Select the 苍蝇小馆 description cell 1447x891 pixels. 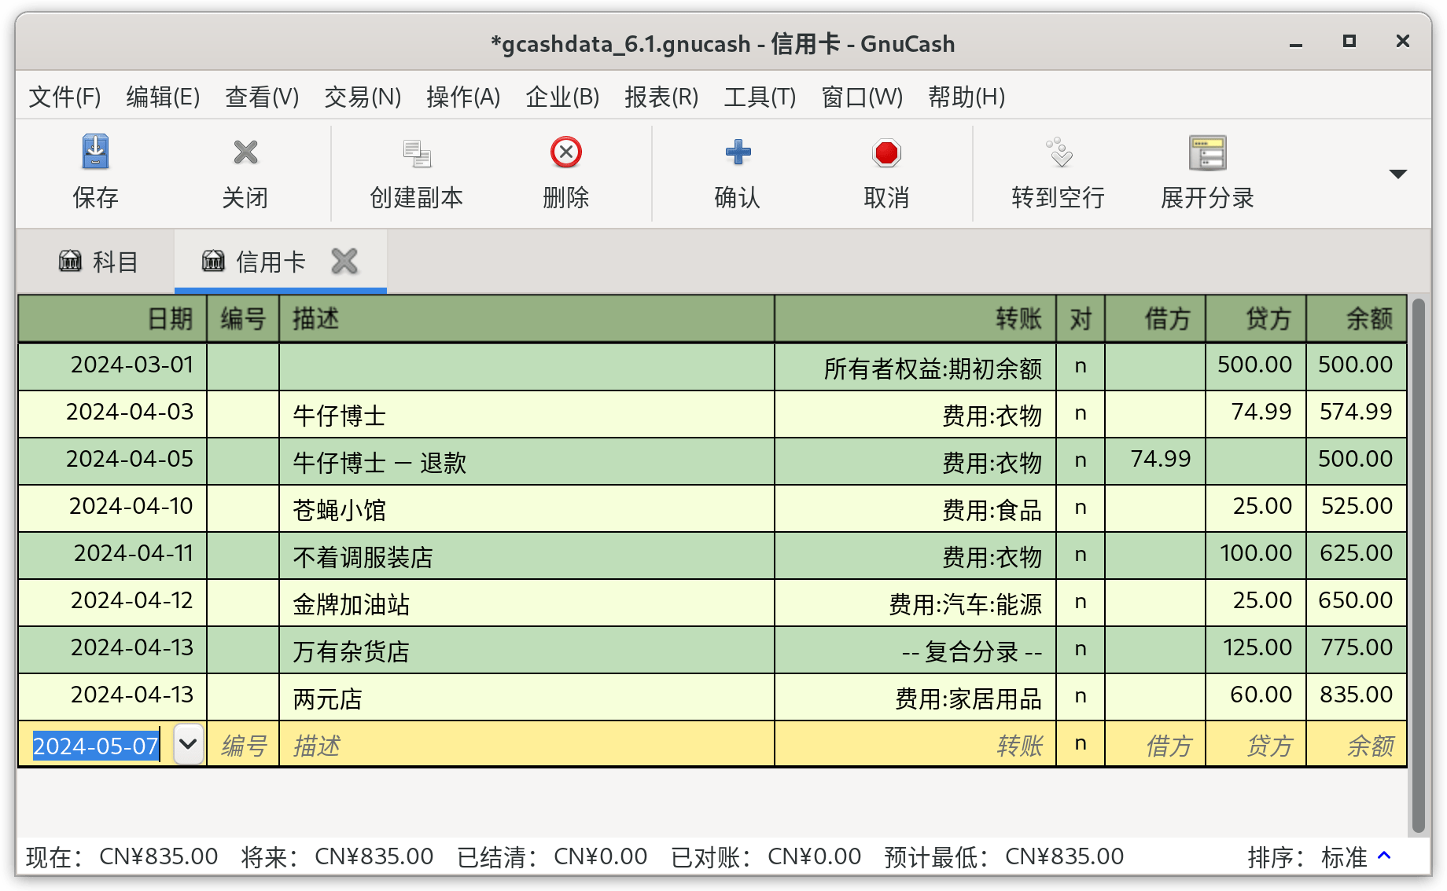pyautogui.click(x=527, y=508)
